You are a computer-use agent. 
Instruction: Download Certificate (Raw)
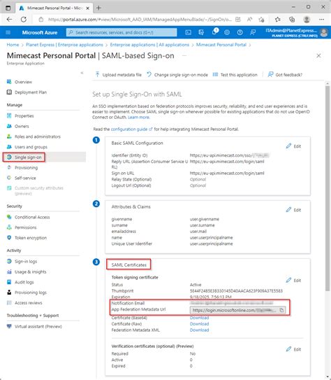[199, 324]
